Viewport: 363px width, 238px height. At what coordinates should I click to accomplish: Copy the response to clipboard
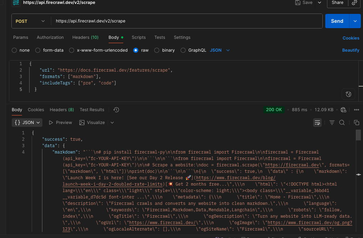pyautogui.click(x=357, y=123)
